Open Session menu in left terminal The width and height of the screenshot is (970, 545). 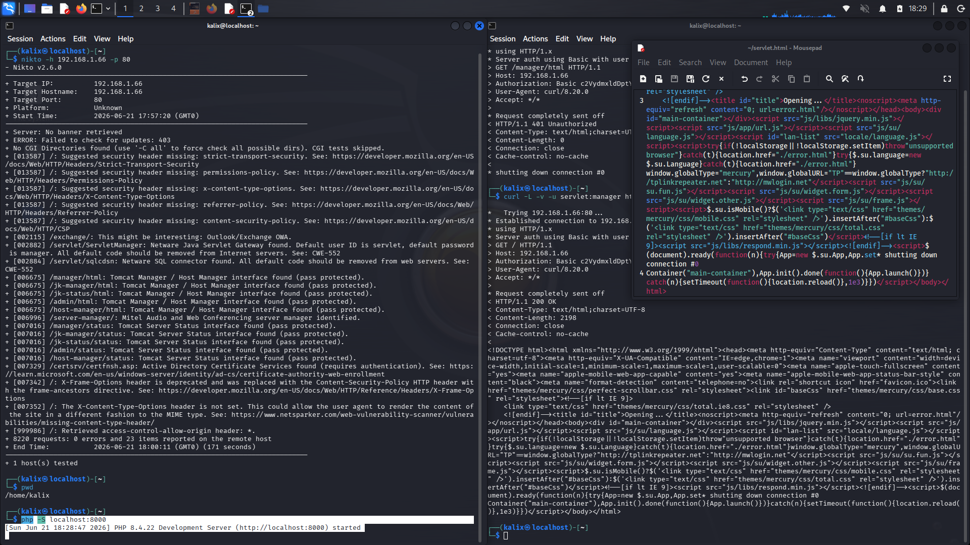20,39
